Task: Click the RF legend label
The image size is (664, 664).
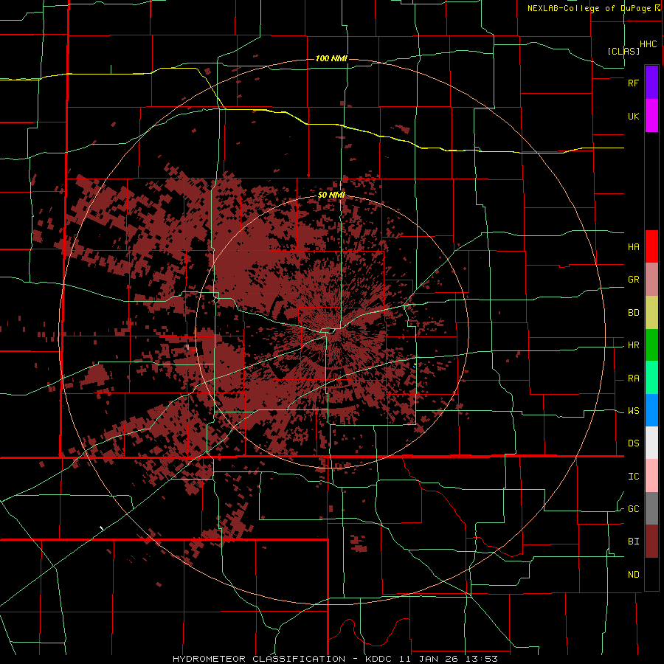Action: [633, 83]
